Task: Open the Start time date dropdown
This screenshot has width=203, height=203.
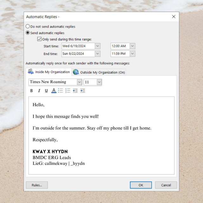Action: click(x=98, y=46)
